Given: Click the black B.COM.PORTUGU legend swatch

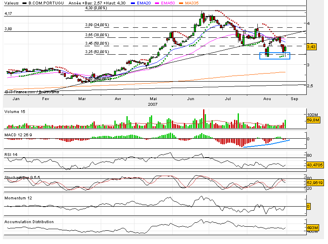Looking at the screenshot, I should click(24, 3).
